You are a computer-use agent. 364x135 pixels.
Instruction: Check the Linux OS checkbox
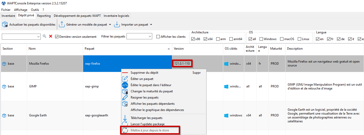tap(299, 39)
